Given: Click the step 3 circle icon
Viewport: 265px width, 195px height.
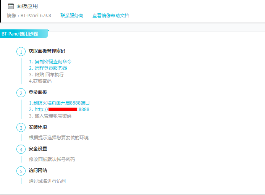Looking at the screenshot, I should 21,128.
